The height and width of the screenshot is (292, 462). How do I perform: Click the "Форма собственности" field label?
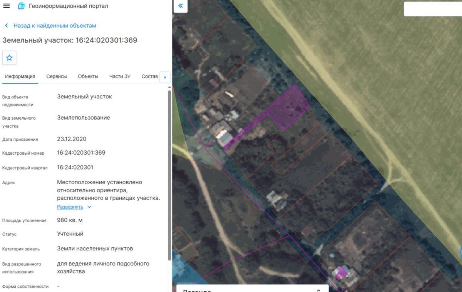(x=25, y=287)
